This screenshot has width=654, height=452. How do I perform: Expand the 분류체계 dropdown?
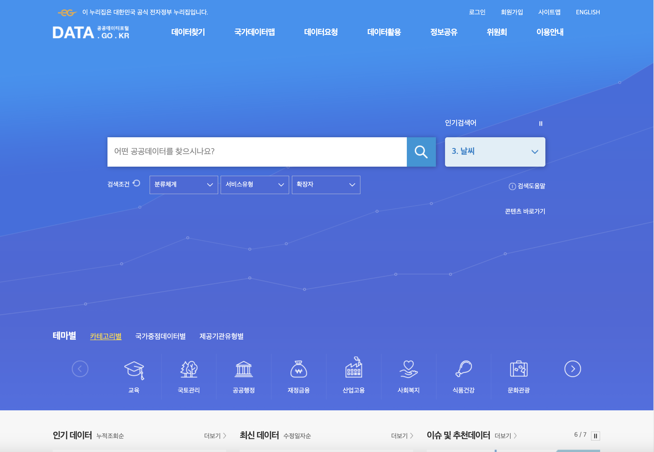click(184, 185)
